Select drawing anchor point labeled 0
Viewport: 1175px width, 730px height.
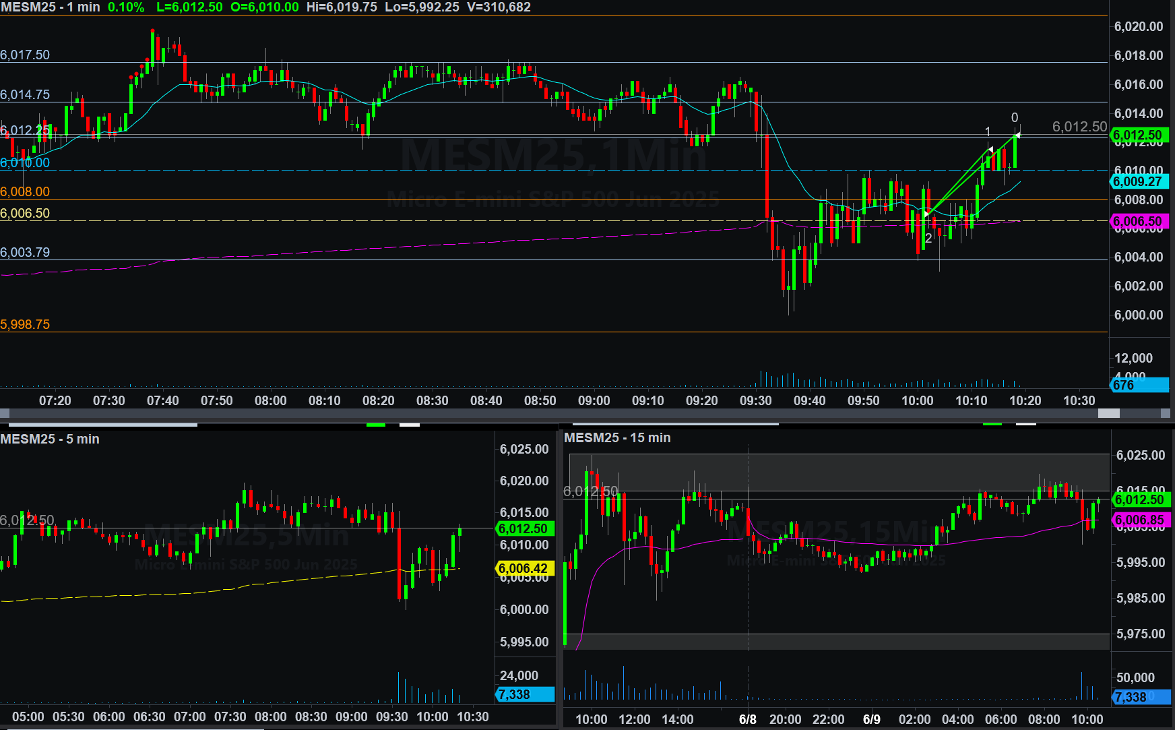(1017, 135)
